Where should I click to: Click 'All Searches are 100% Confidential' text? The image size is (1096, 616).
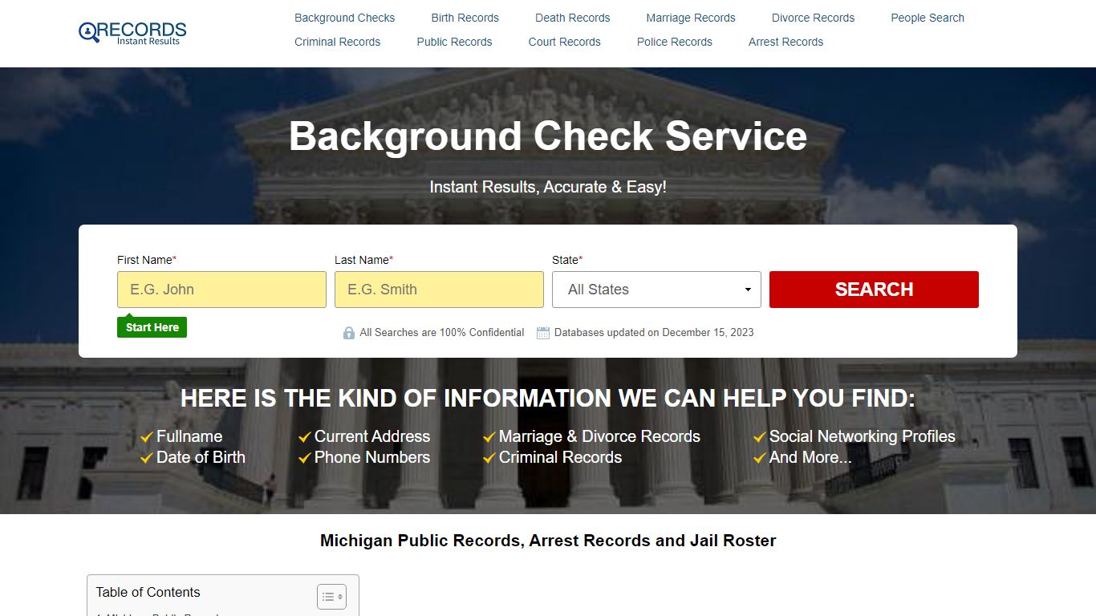click(x=442, y=333)
